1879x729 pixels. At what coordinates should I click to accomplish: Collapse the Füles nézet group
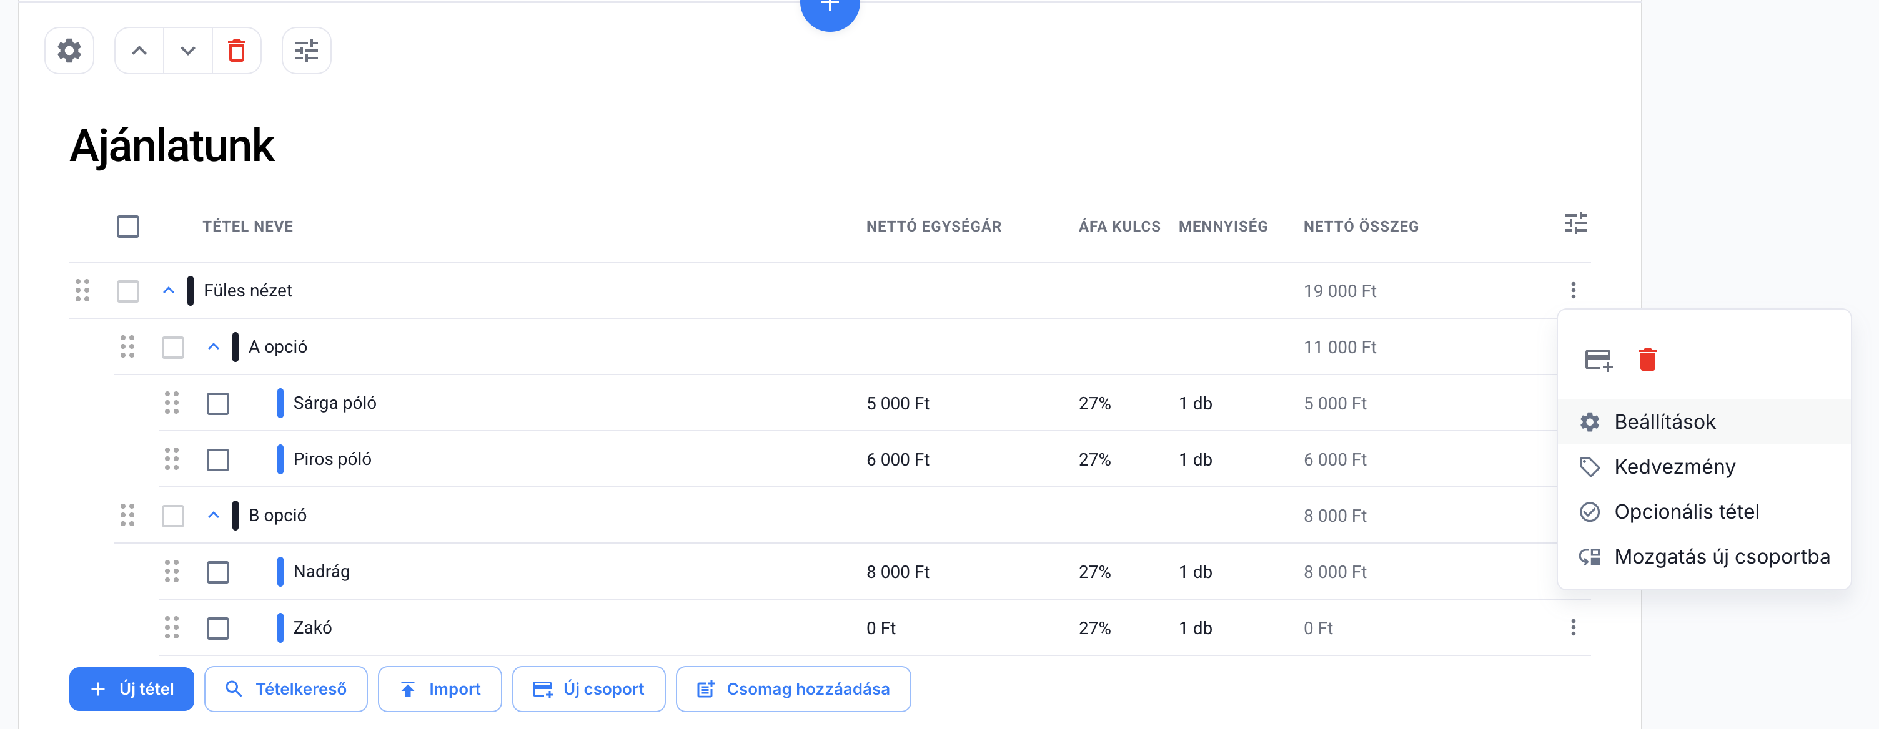coord(169,290)
